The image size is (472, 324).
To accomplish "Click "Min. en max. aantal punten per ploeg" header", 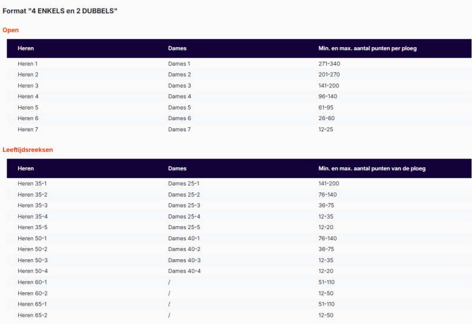I will 367,48.
